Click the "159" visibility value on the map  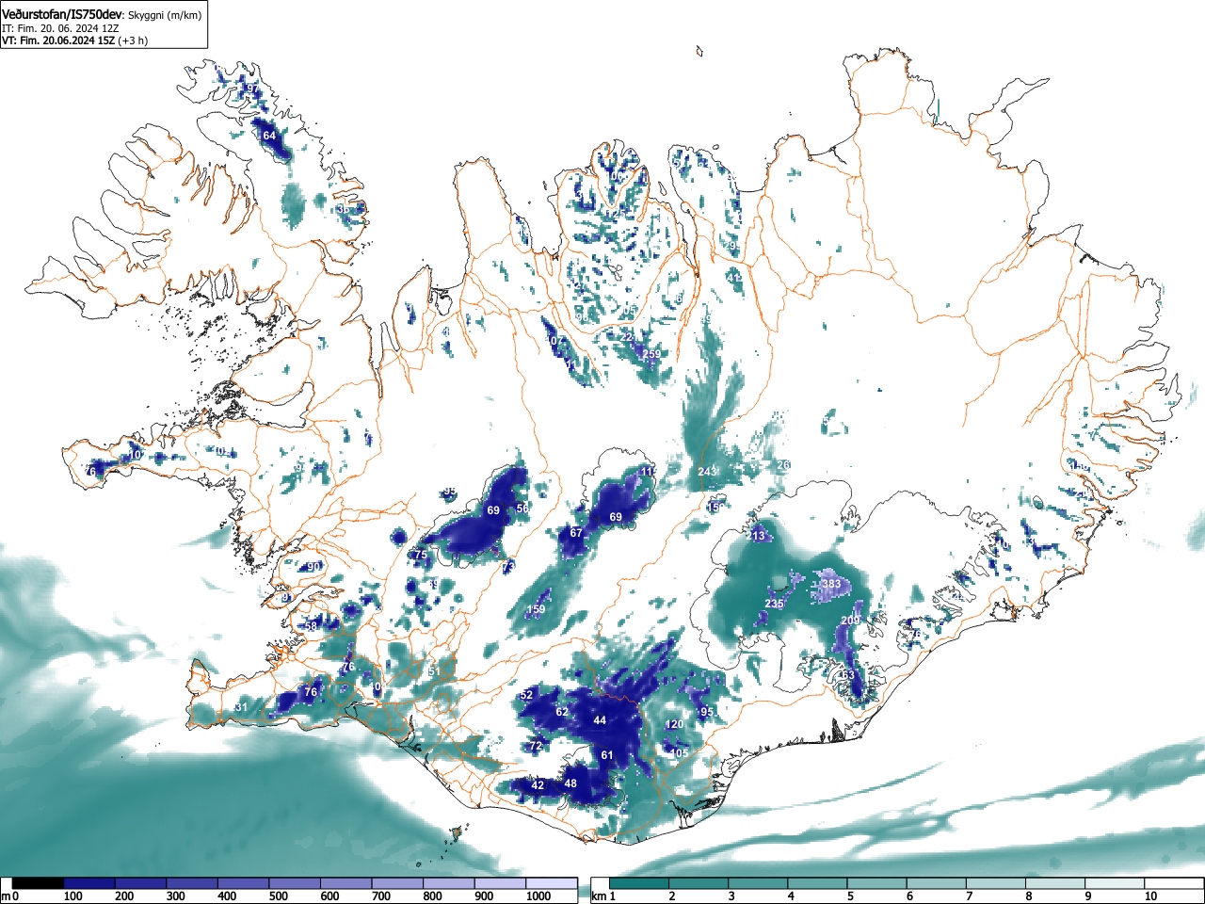click(x=536, y=610)
